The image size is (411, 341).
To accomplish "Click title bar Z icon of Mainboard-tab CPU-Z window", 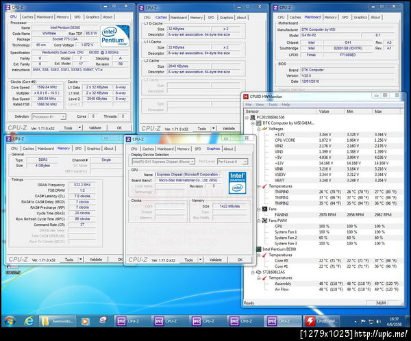I will pos(275,8).
